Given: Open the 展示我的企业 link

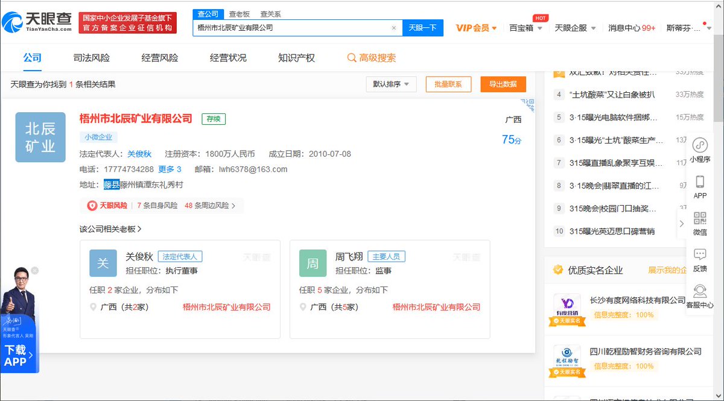Looking at the screenshot, I should click(668, 270).
